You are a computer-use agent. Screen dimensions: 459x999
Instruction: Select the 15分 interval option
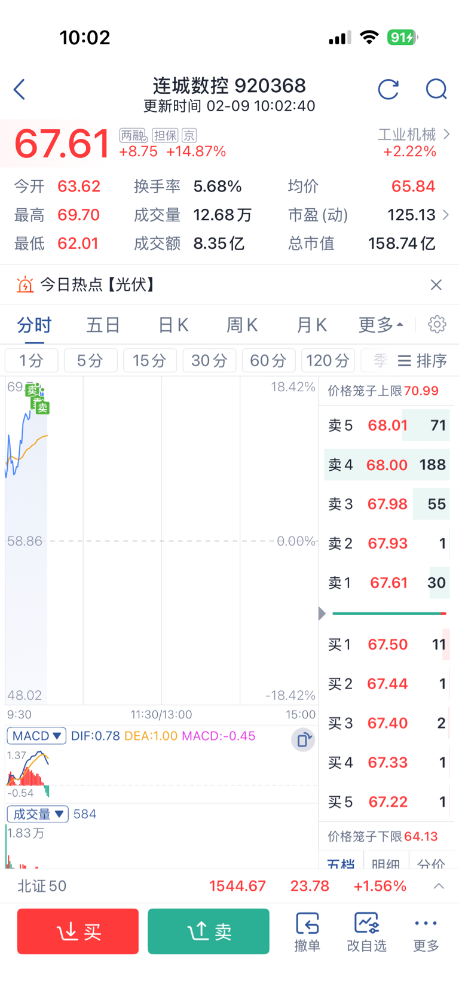click(x=149, y=361)
